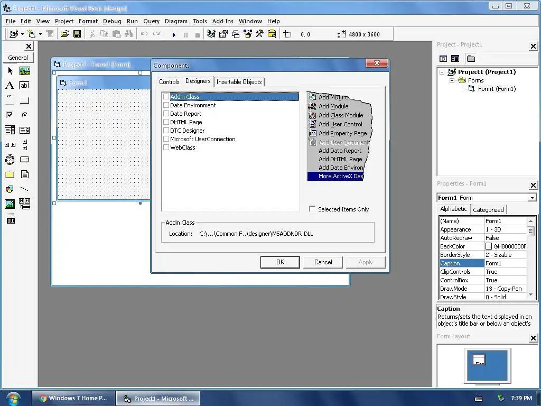Select the PictureBox tool in toolbox
The image size is (541, 406).
click(24, 71)
